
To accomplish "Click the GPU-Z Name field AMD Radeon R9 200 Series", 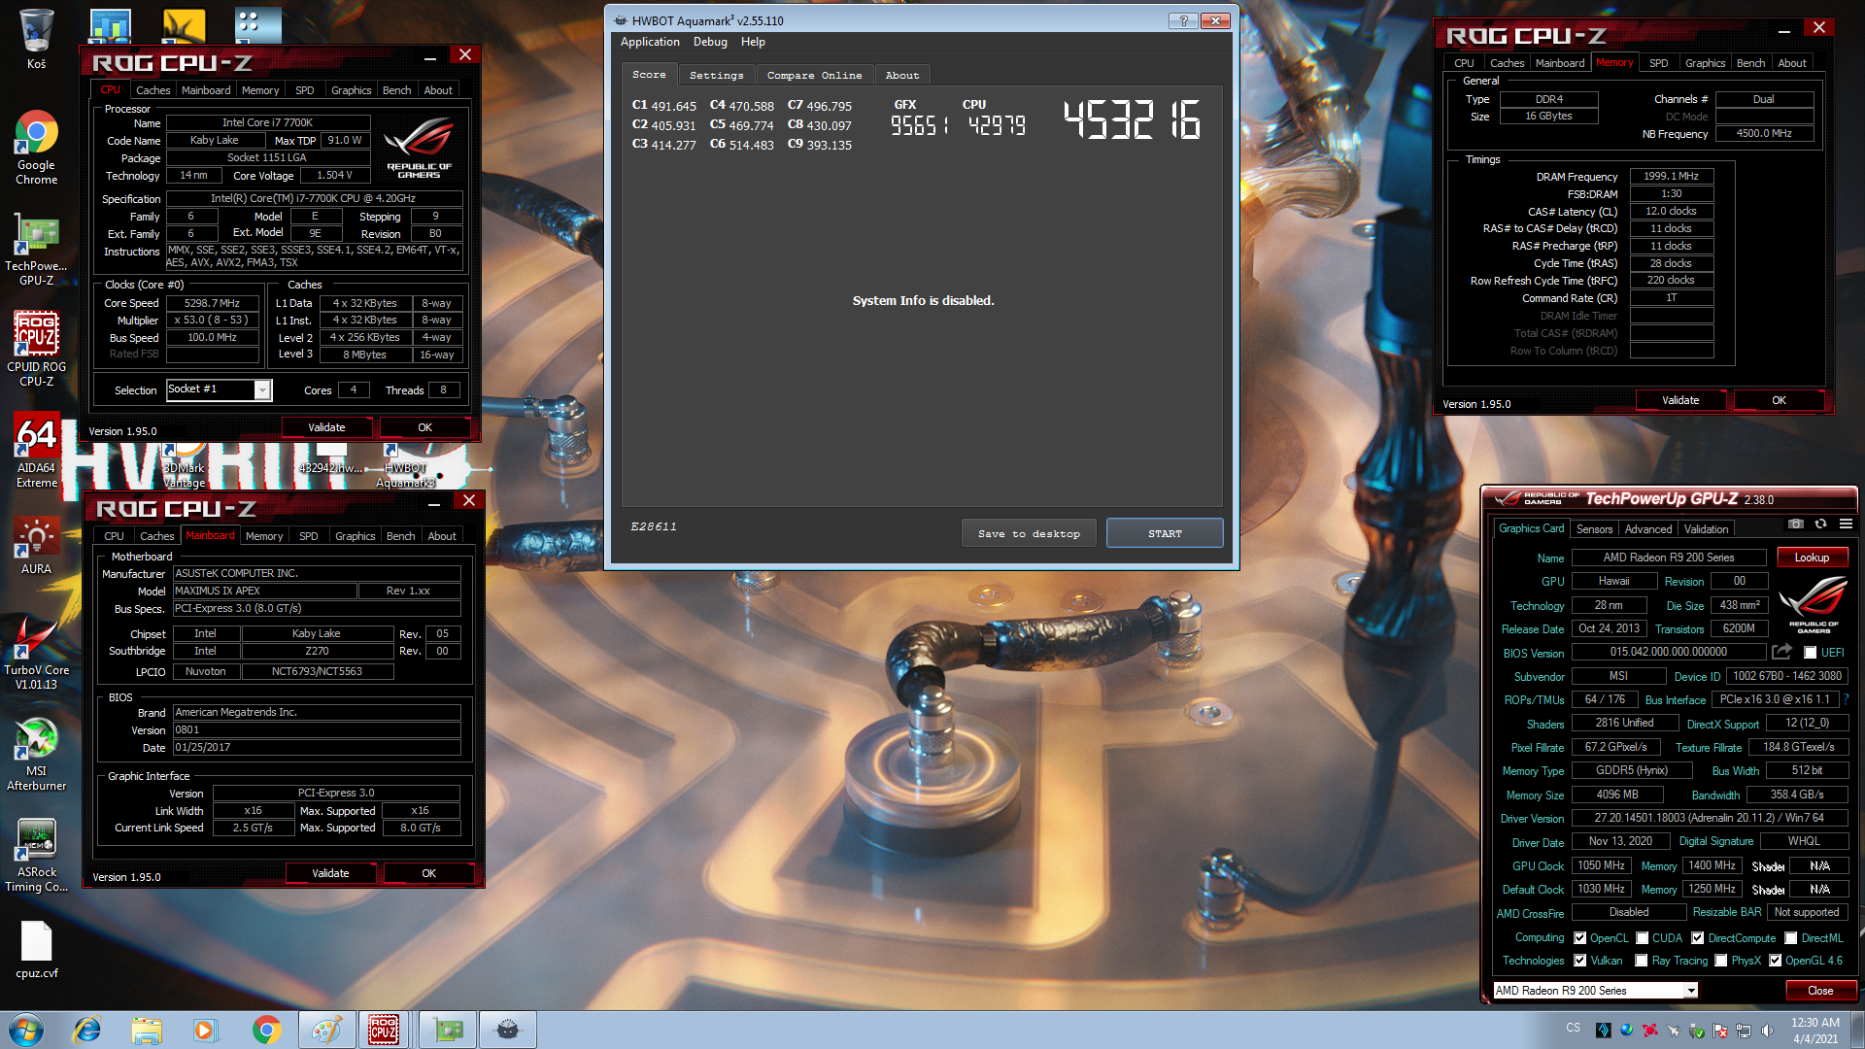I will click(1668, 558).
